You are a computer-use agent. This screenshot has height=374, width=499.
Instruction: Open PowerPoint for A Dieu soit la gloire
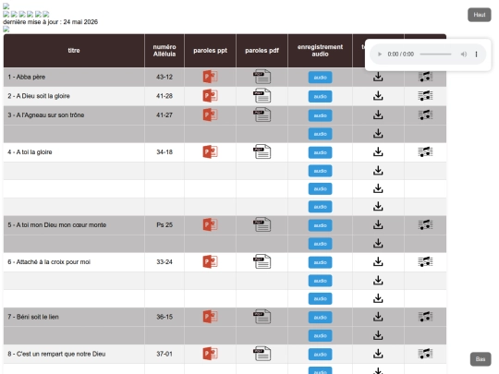point(210,96)
